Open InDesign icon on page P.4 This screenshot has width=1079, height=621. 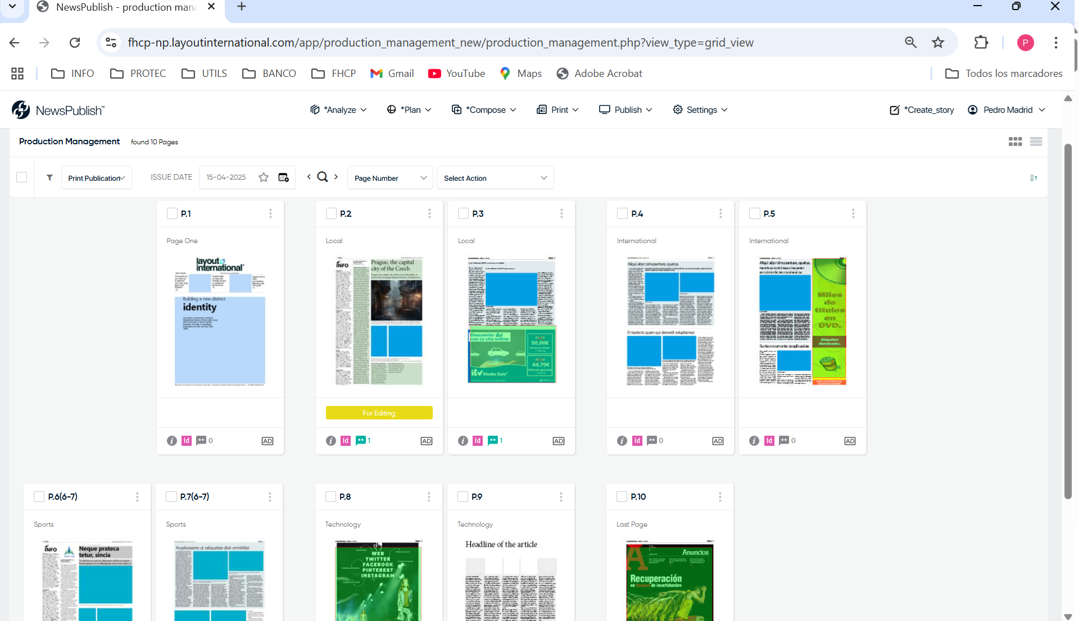pos(637,441)
